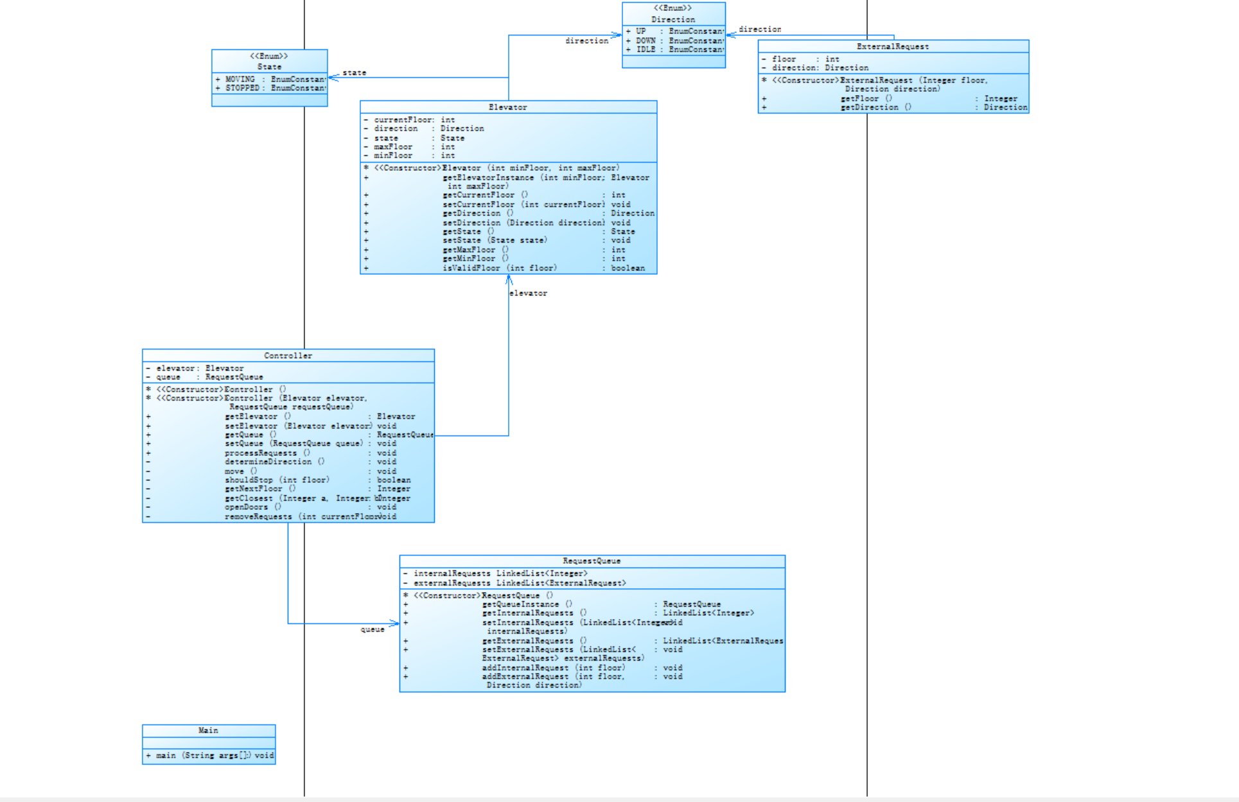Select the RequestQueue class title
Viewport: 1239px width, 802px height.
(x=592, y=561)
